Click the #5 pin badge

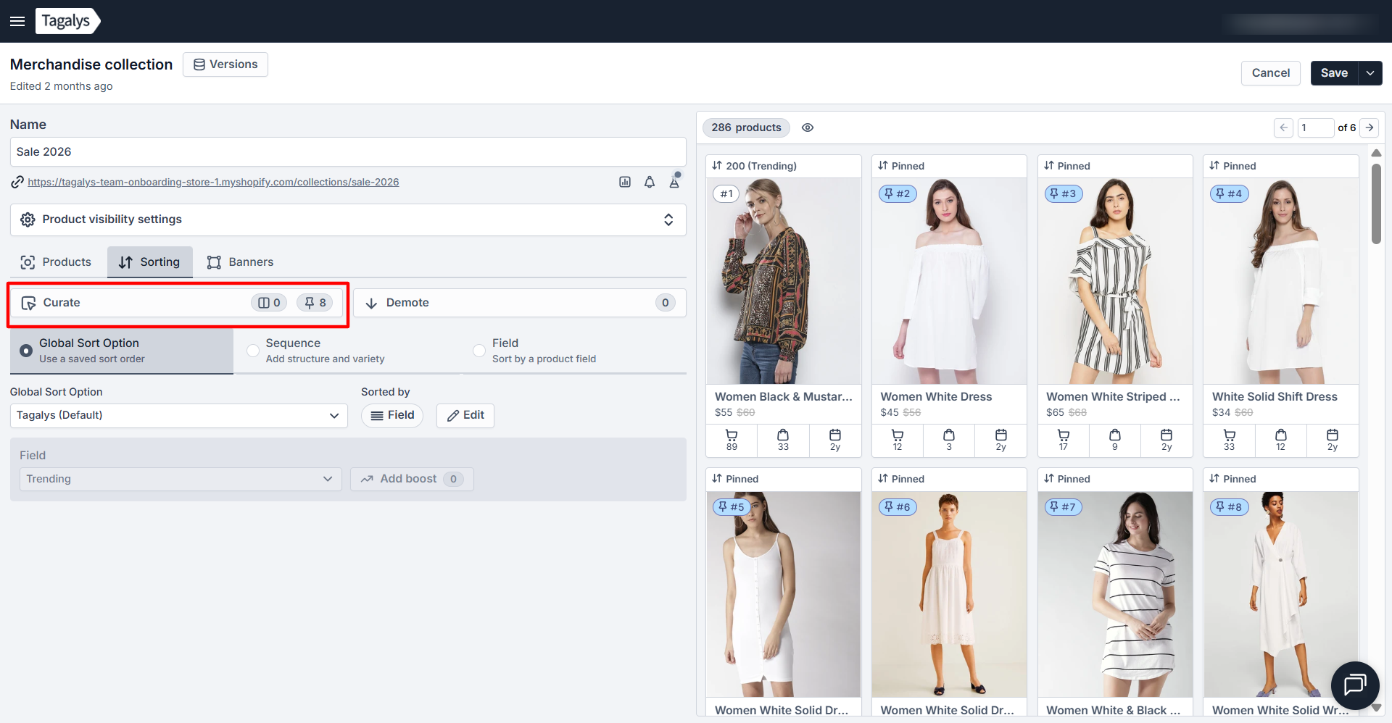click(x=732, y=506)
